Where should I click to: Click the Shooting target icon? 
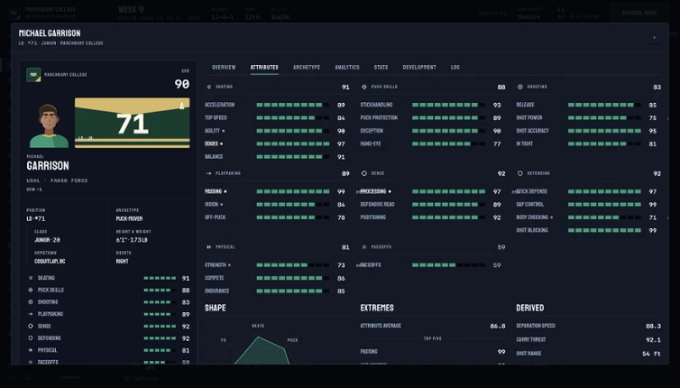pyautogui.click(x=520, y=87)
